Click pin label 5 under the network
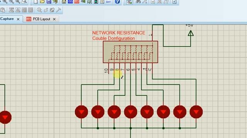This screenshot has height=138, width=247. coord(134,69)
